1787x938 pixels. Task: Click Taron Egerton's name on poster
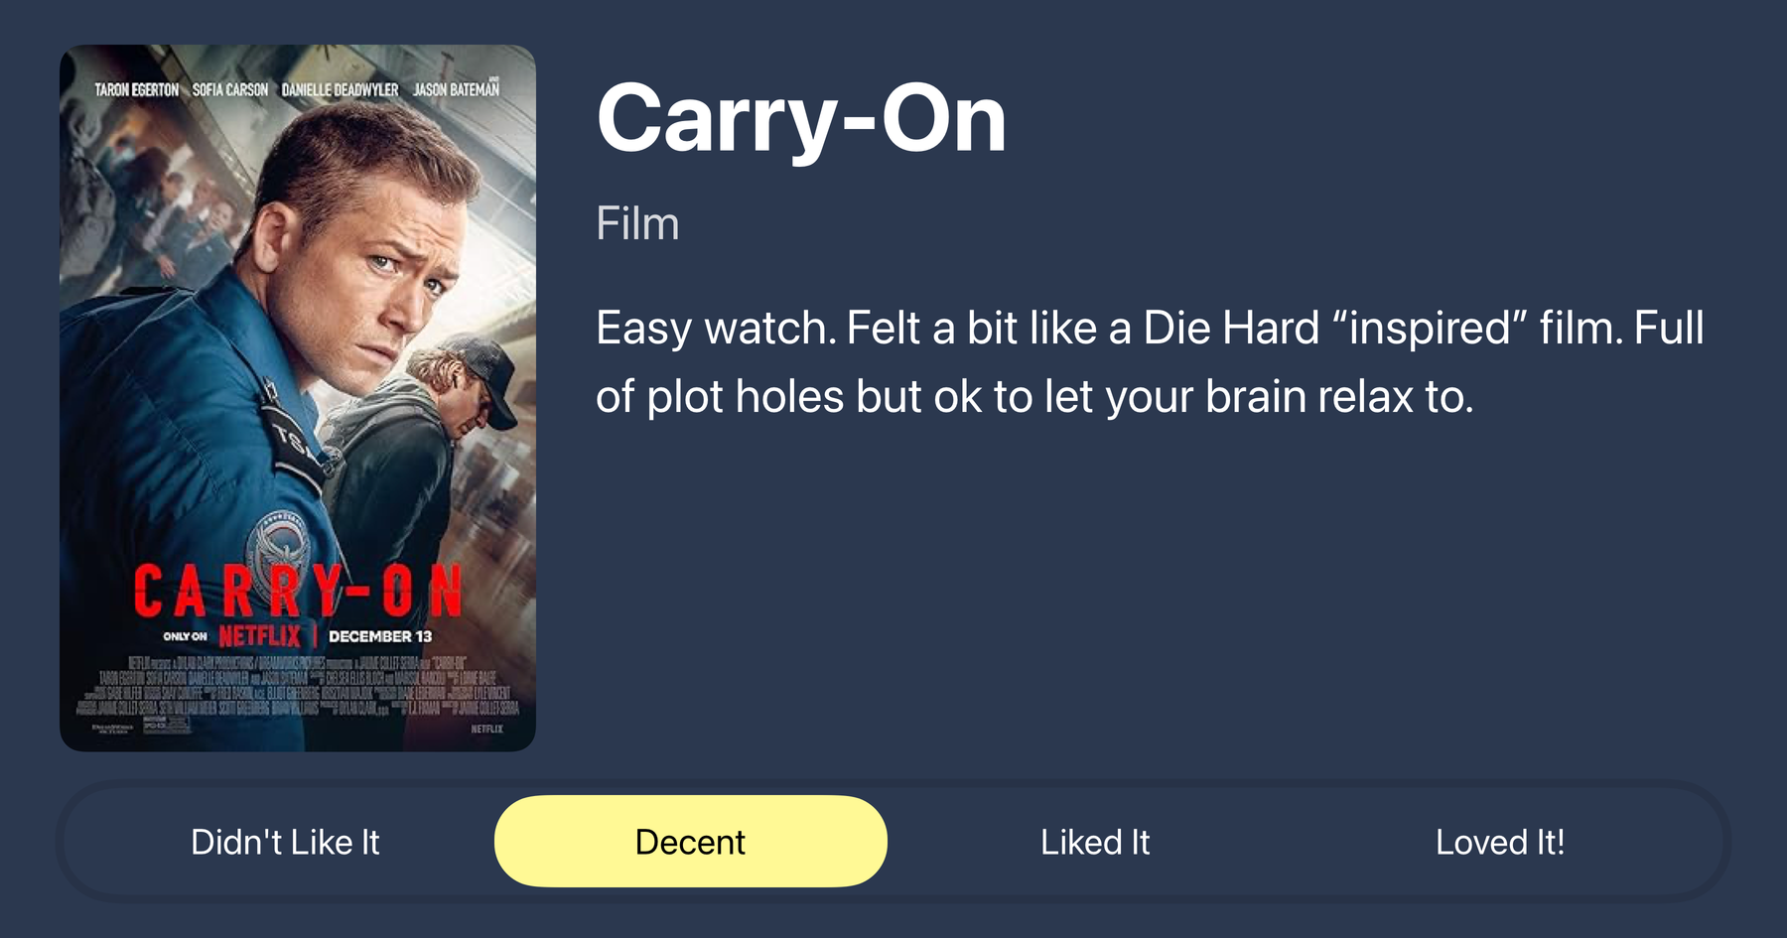[136, 89]
